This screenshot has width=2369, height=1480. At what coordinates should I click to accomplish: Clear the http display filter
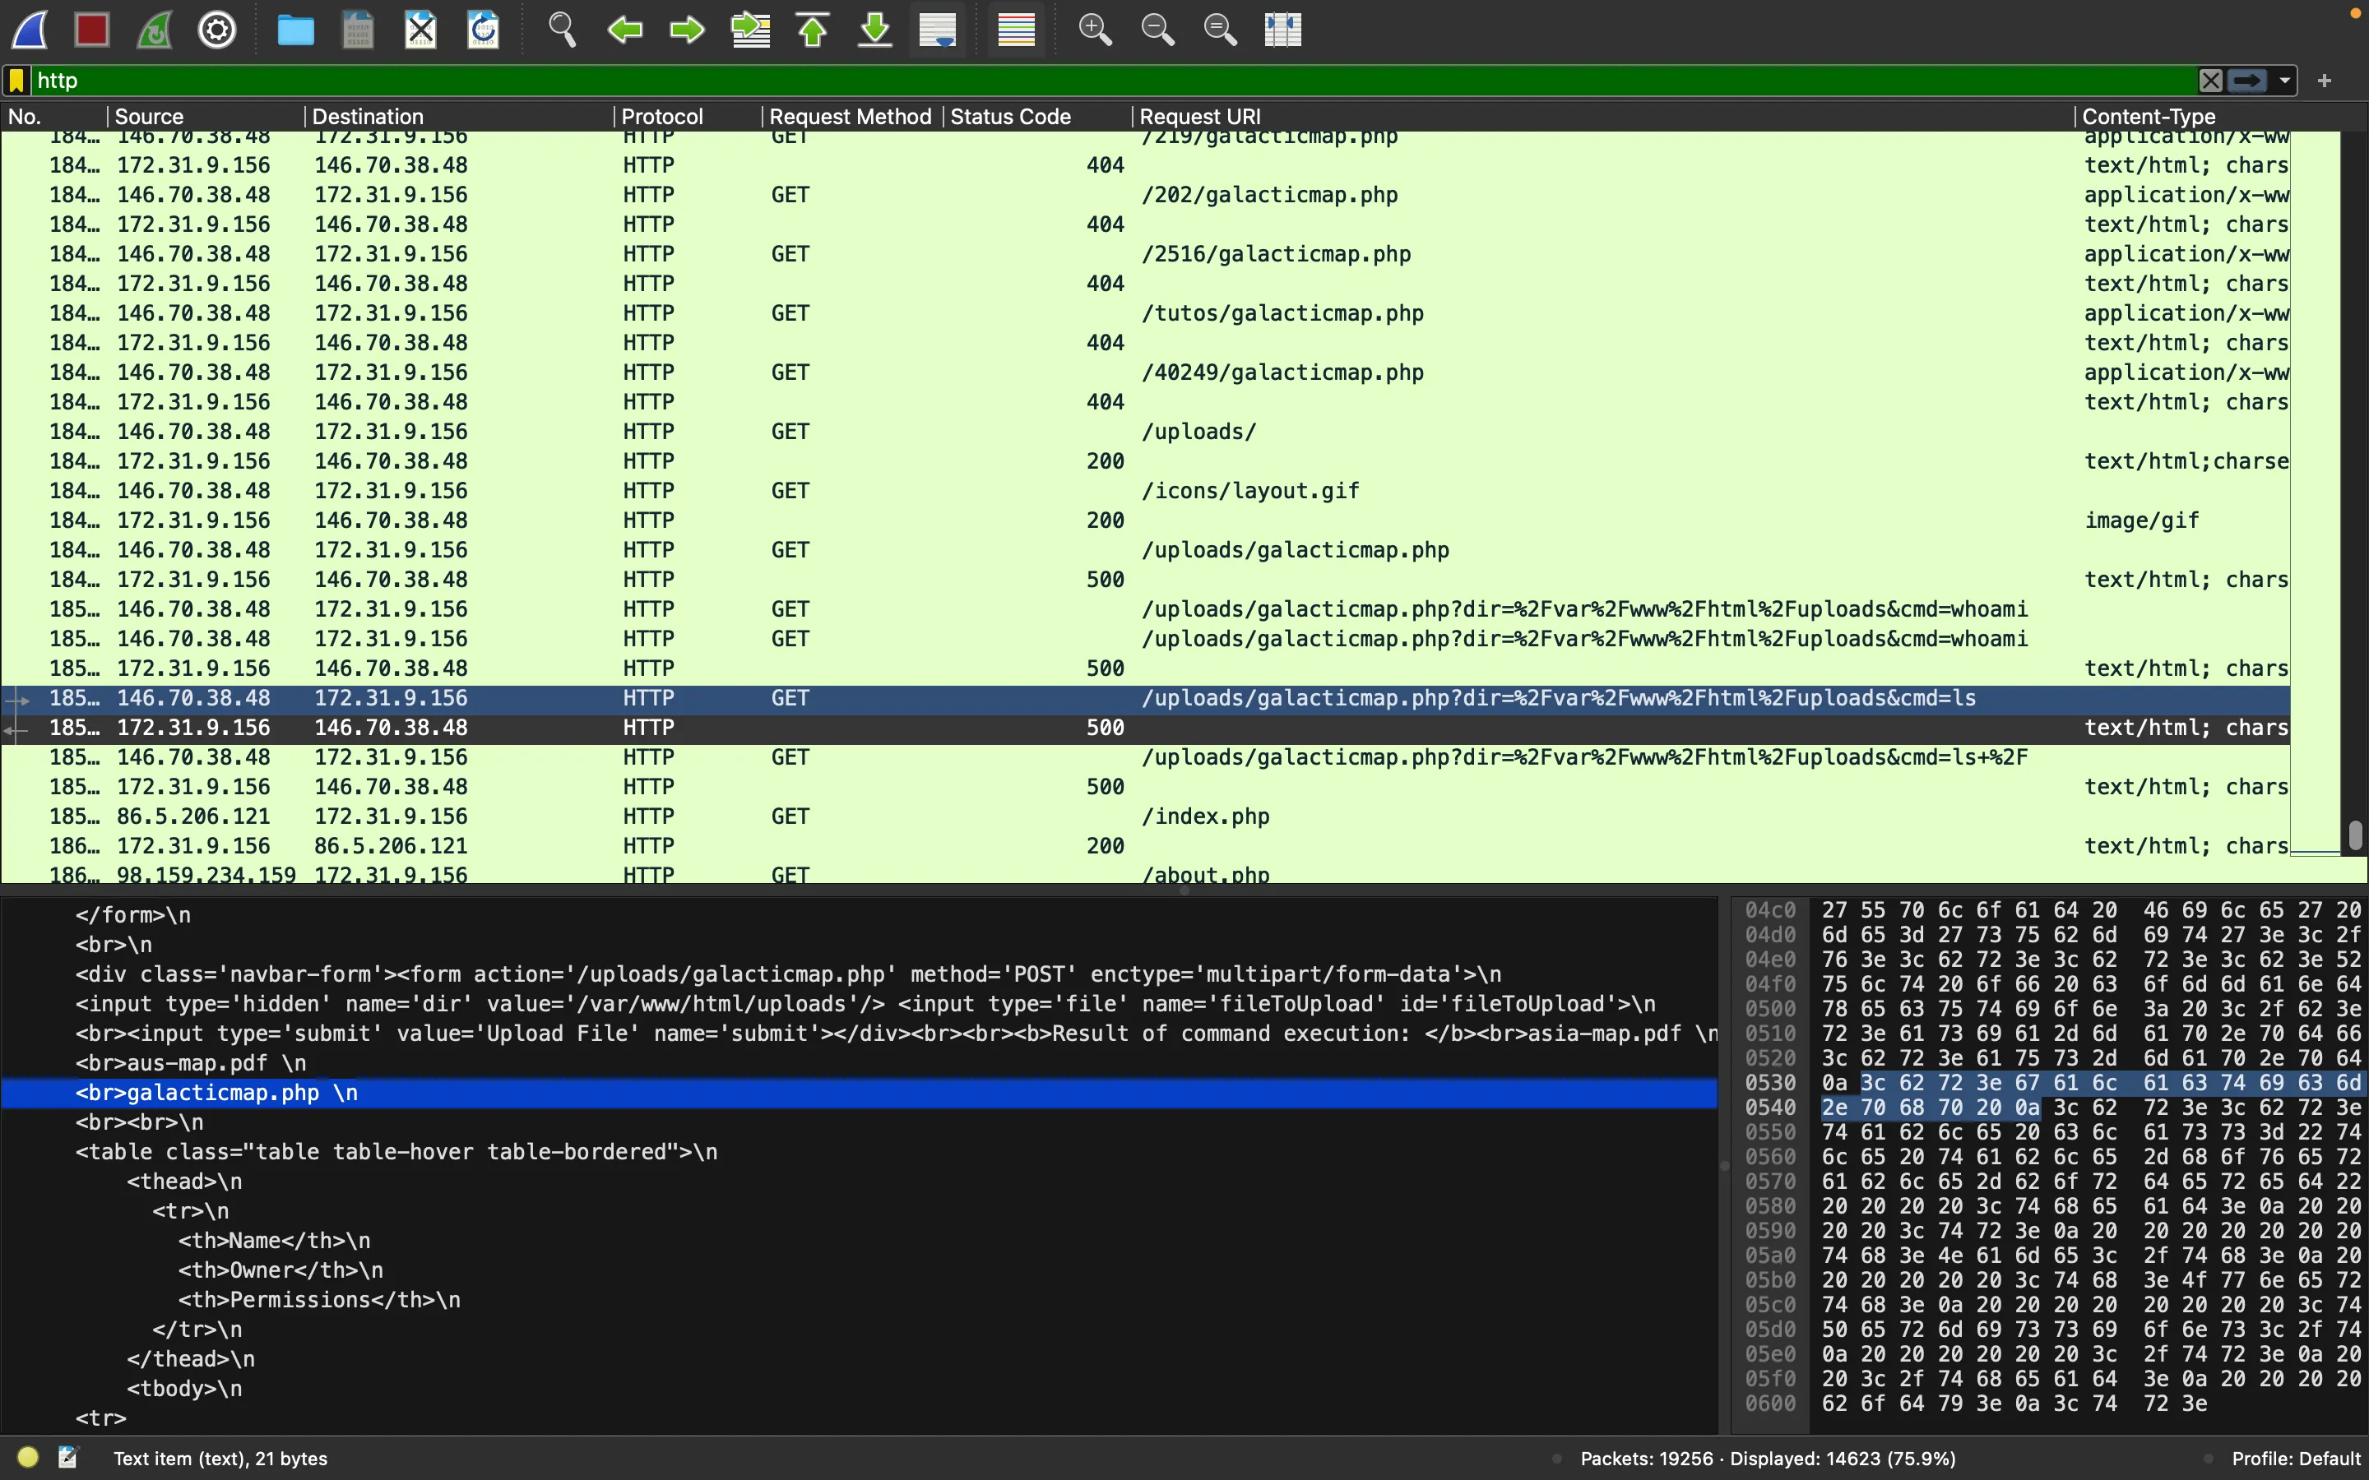click(x=2210, y=81)
